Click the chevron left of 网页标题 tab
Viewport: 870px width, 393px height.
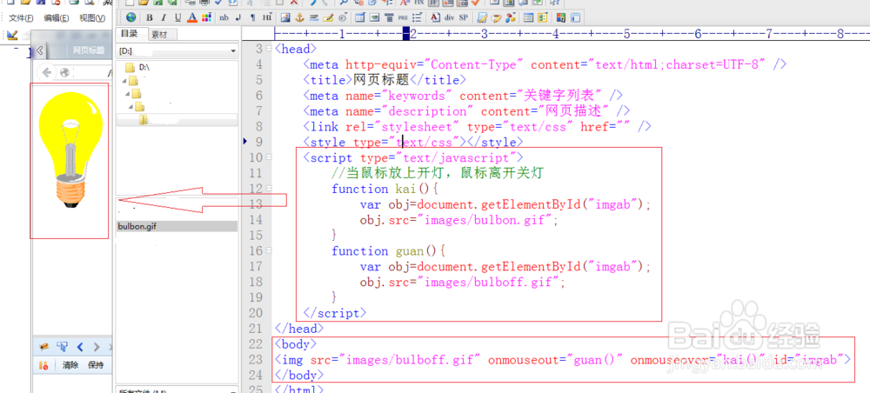pos(40,50)
